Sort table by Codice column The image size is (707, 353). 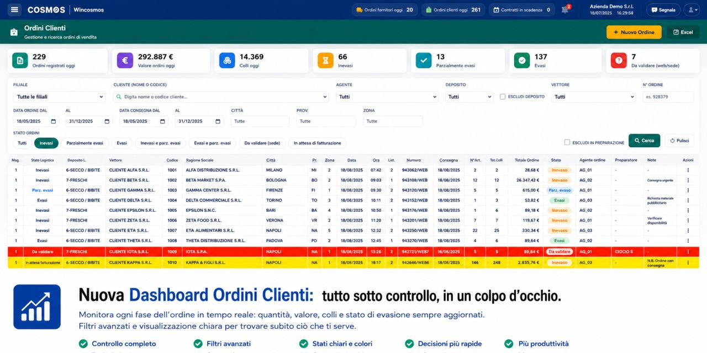point(172,160)
